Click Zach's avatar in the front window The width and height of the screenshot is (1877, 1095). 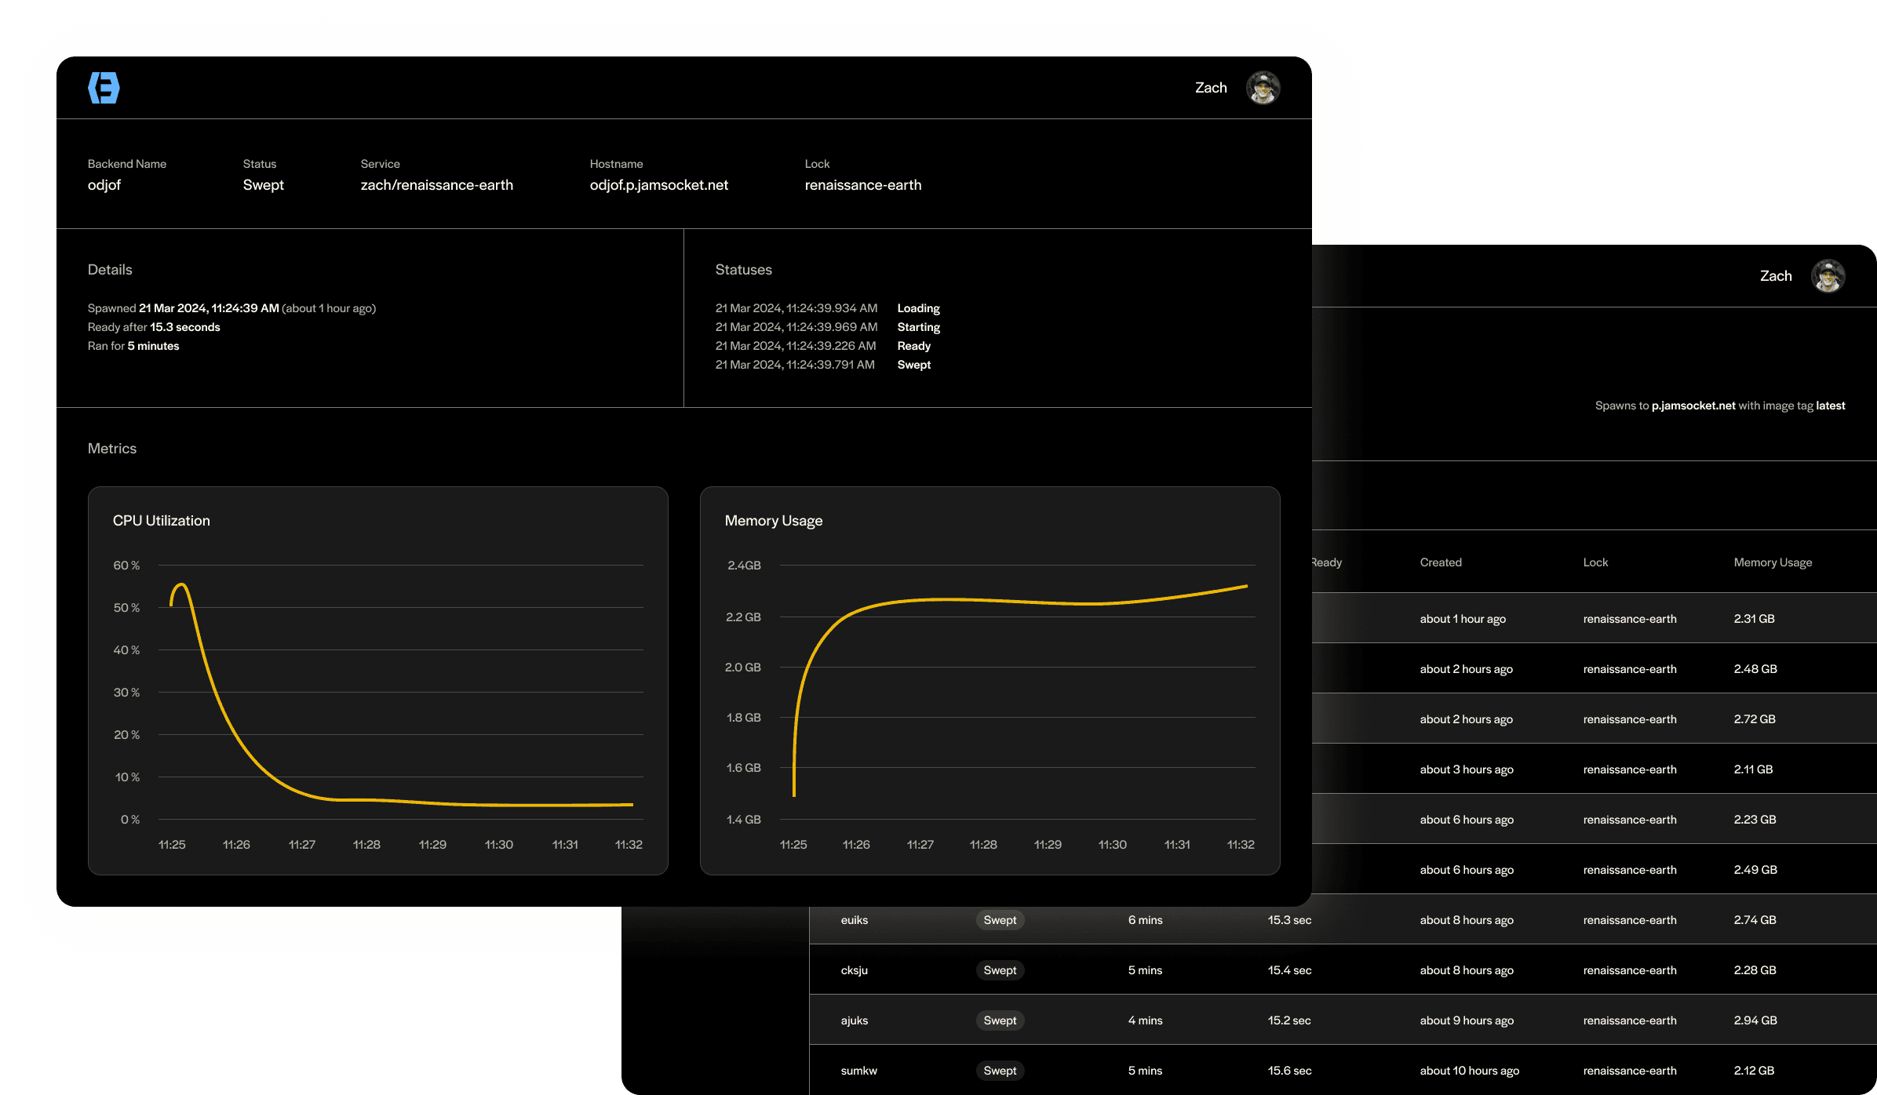(x=1263, y=88)
